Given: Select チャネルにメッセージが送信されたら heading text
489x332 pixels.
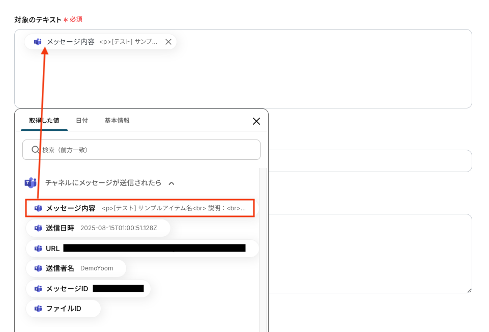Looking at the screenshot, I should [x=103, y=183].
